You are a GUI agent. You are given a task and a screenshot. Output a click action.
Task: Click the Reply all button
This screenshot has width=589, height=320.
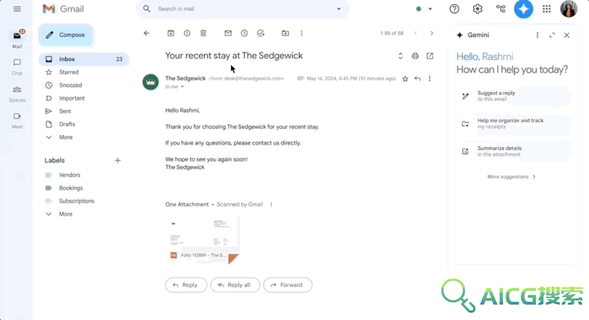pyautogui.click(x=235, y=285)
